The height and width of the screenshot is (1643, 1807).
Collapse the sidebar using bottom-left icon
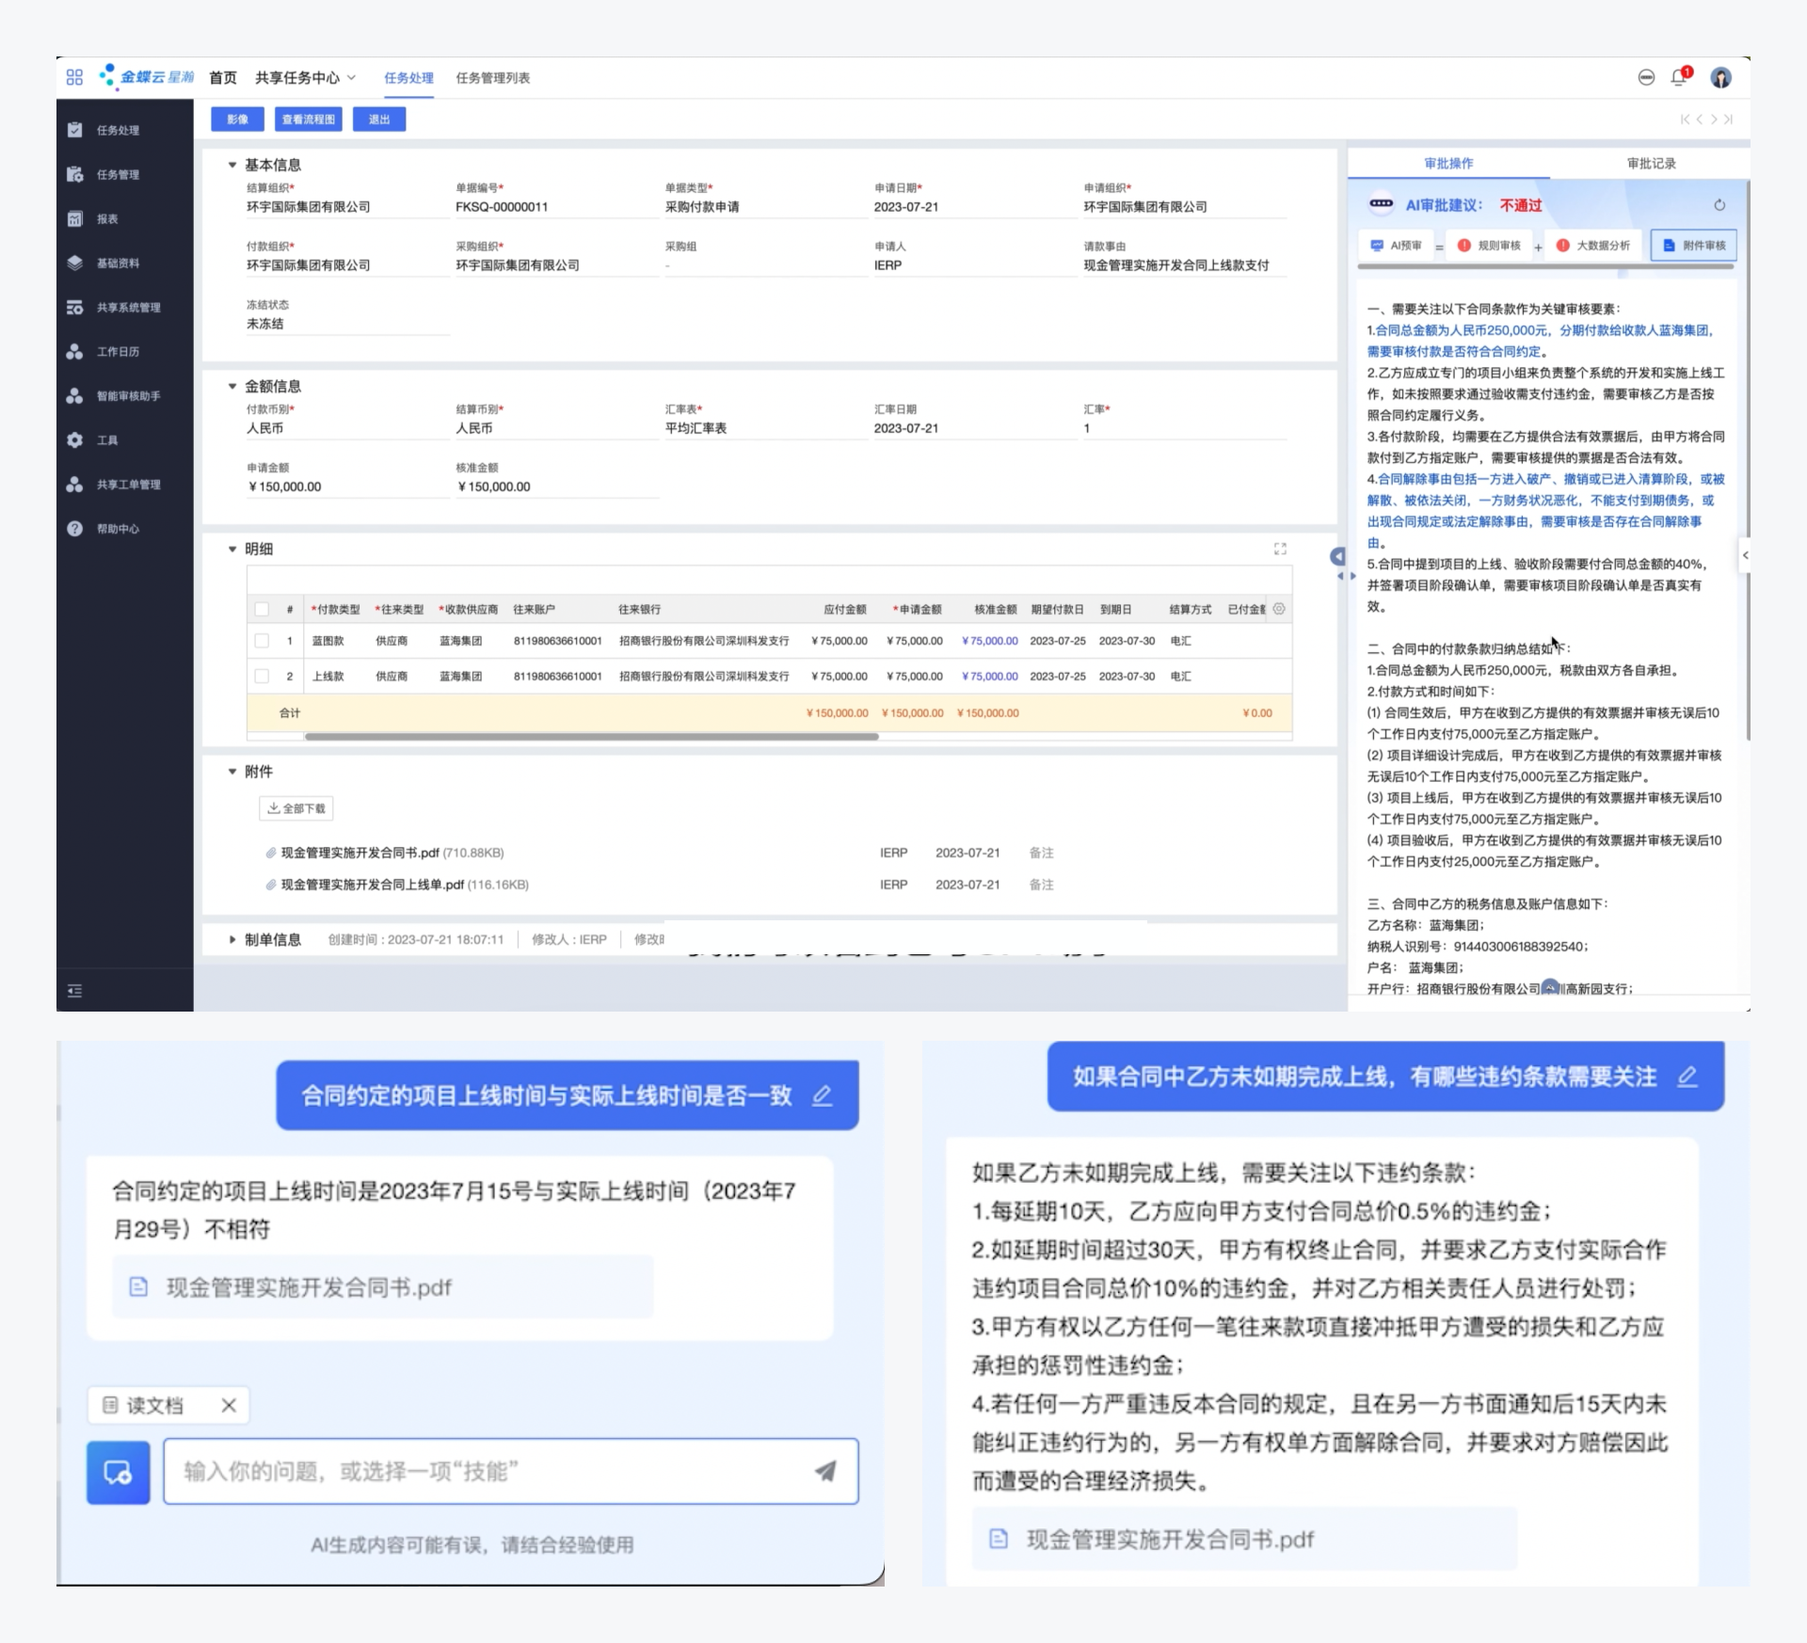pyautogui.click(x=75, y=991)
